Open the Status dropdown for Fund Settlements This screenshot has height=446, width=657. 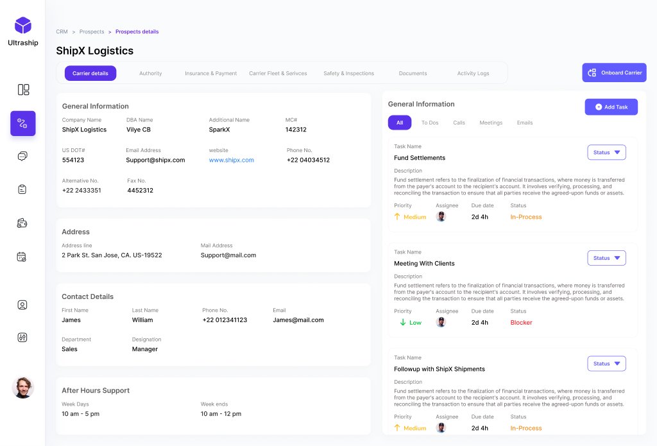pos(606,153)
